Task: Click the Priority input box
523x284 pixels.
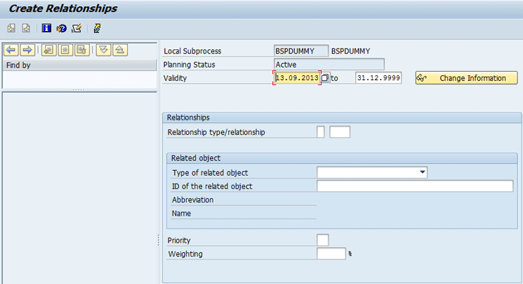Action: point(323,240)
